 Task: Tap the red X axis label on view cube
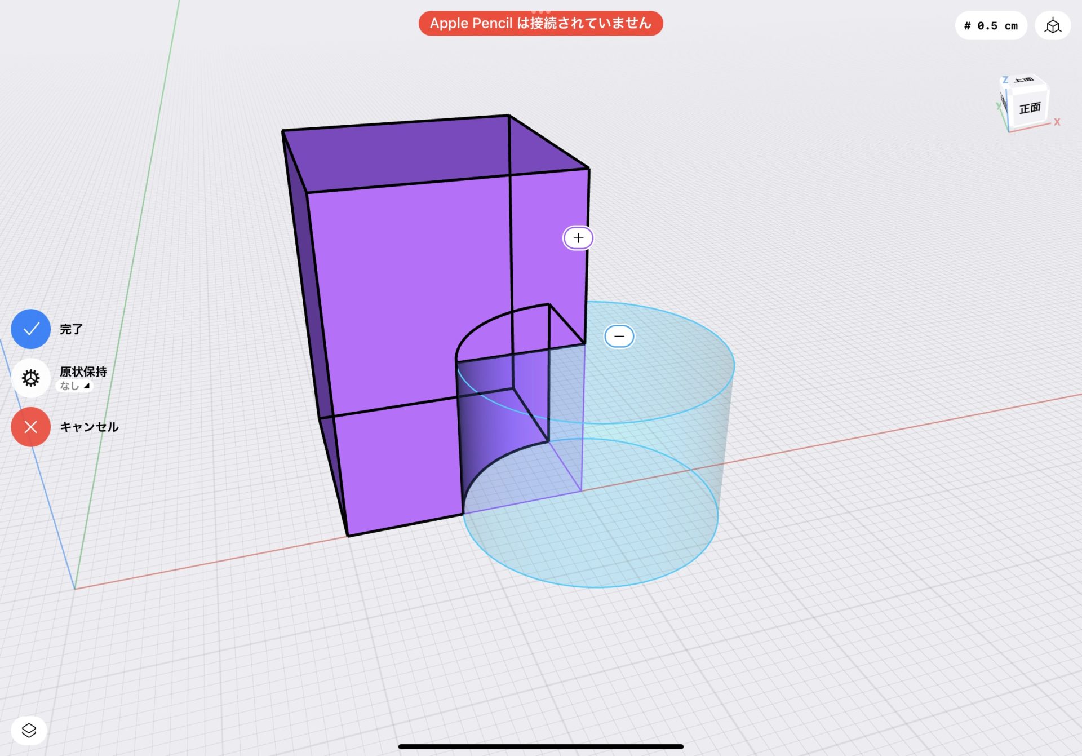(1058, 122)
